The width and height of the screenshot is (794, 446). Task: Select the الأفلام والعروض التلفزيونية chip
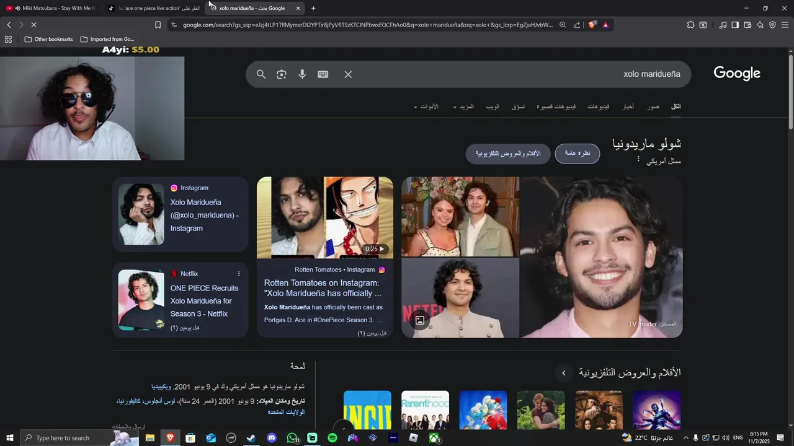(508, 154)
